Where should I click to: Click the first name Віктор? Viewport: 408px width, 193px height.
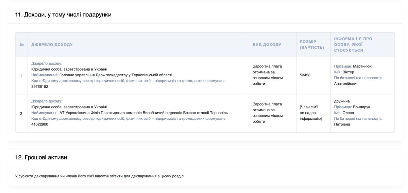coord(348,72)
